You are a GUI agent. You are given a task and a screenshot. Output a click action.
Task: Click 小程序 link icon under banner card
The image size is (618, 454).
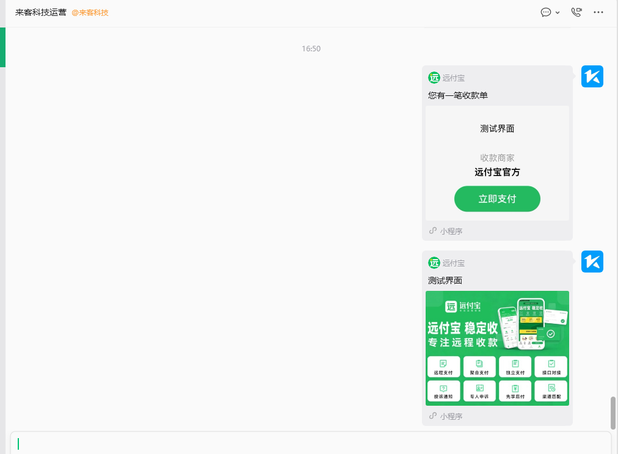(x=433, y=416)
